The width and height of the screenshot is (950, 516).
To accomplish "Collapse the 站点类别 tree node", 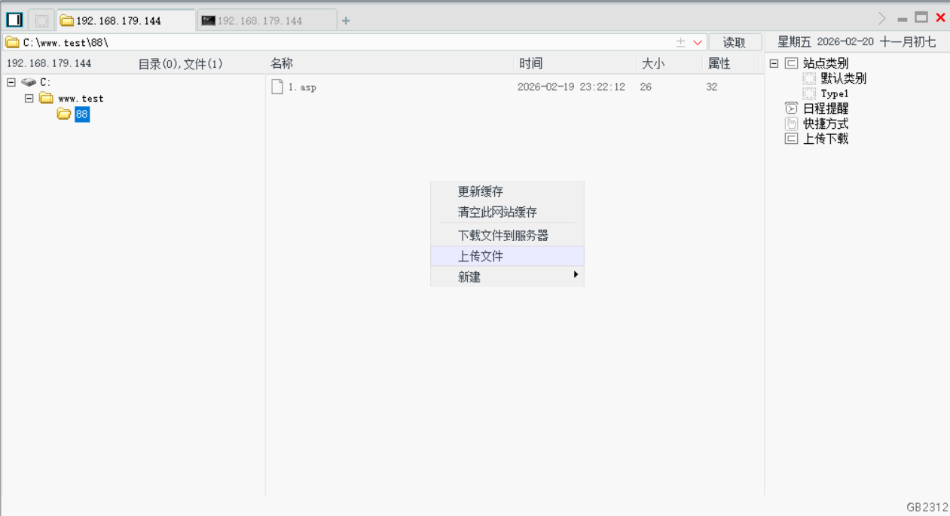I will tap(774, 63).
